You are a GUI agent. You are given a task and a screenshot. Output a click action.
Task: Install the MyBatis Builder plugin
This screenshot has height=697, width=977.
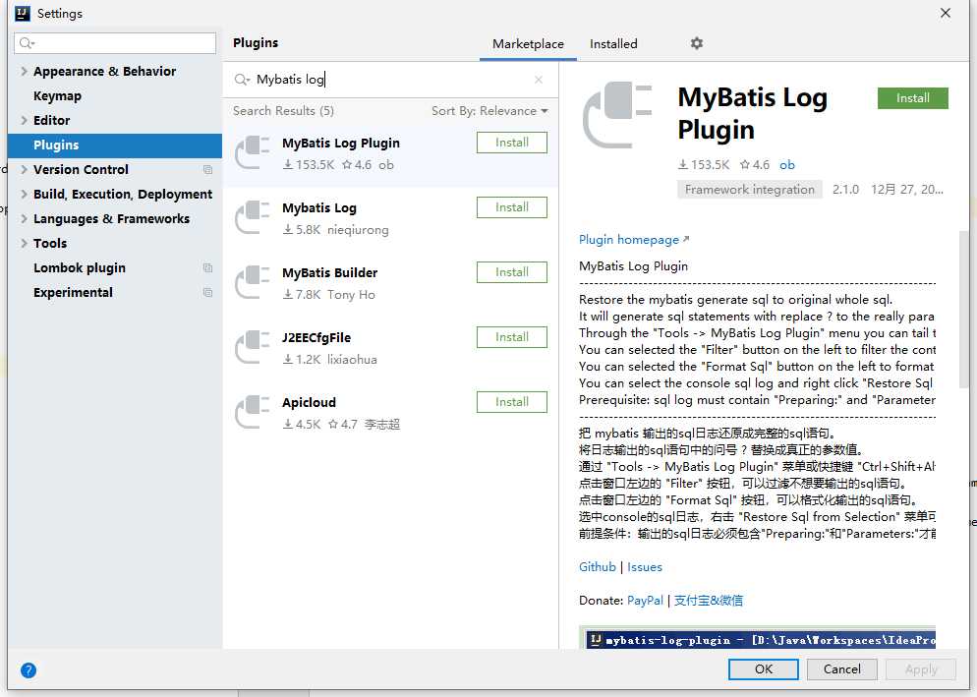(x=511, y=272)
